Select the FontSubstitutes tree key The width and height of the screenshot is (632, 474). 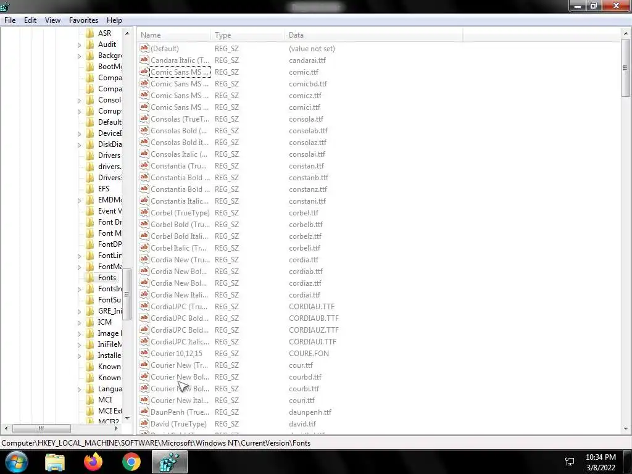110,300
